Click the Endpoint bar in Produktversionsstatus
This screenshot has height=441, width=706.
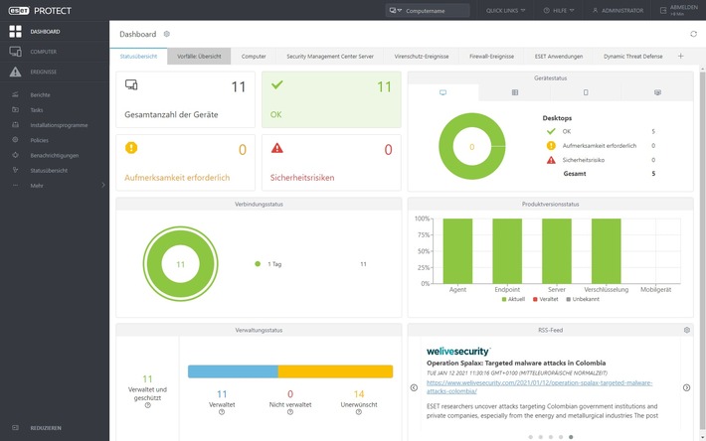(x=507, y=251)
